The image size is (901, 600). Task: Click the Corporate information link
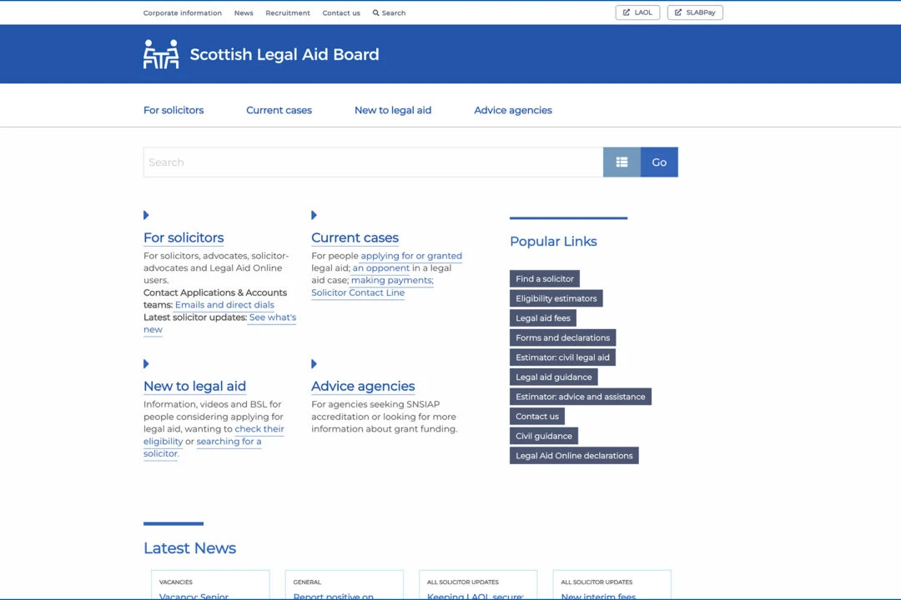(182, 12)
